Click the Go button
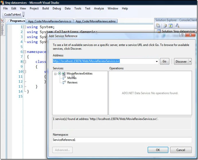Screen dimensions: 198x160 (165, 61)
